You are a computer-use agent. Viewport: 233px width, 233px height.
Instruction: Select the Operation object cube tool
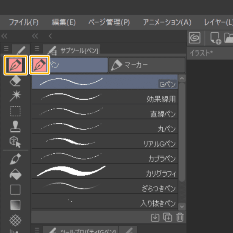[x=15, y=142]
